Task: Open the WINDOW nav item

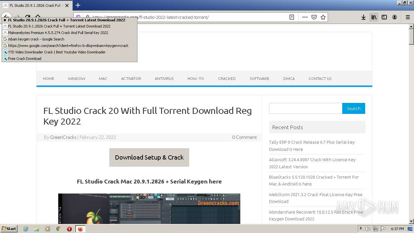Action: tap(77, 79)
